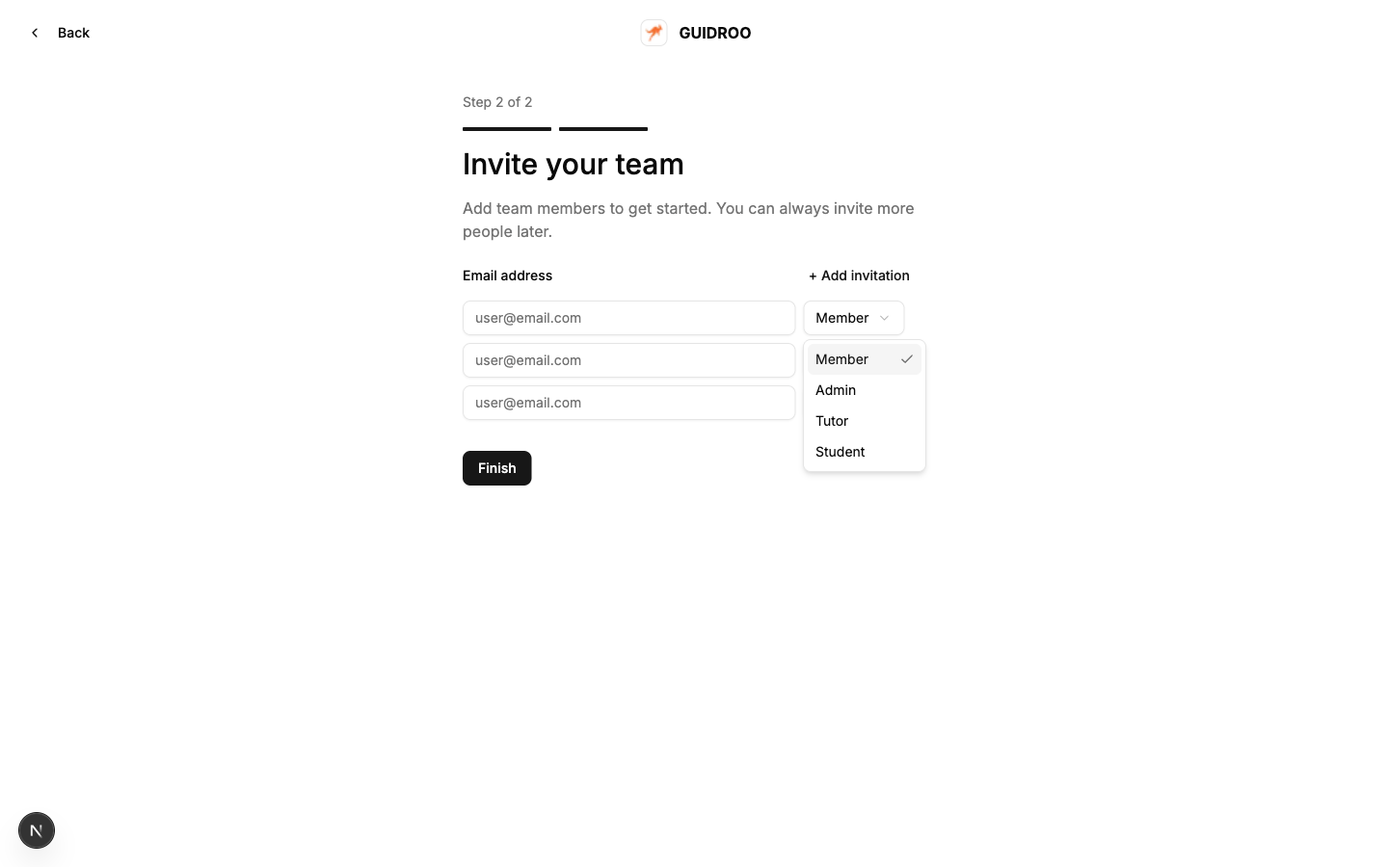The image size is (1388, 867).
Task: Click the bottom email address field
Action: 628,403
